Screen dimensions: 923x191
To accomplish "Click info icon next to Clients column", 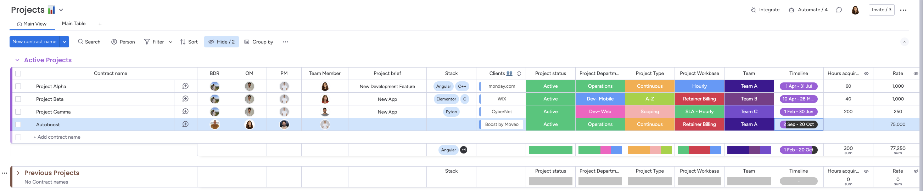I will [519, 74].
